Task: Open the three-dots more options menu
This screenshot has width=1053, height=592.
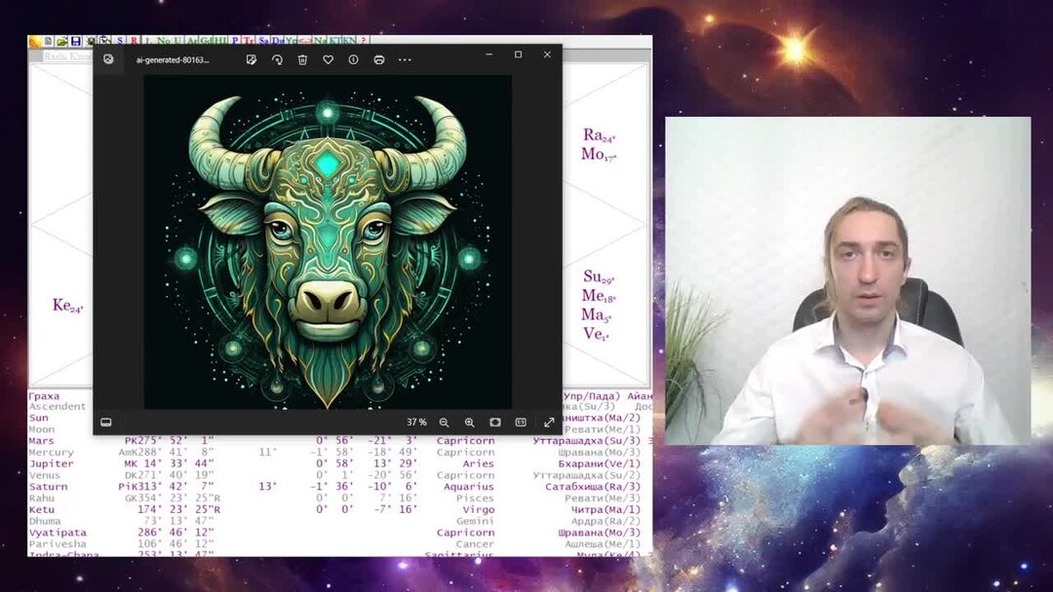Action: click(405, 59)
